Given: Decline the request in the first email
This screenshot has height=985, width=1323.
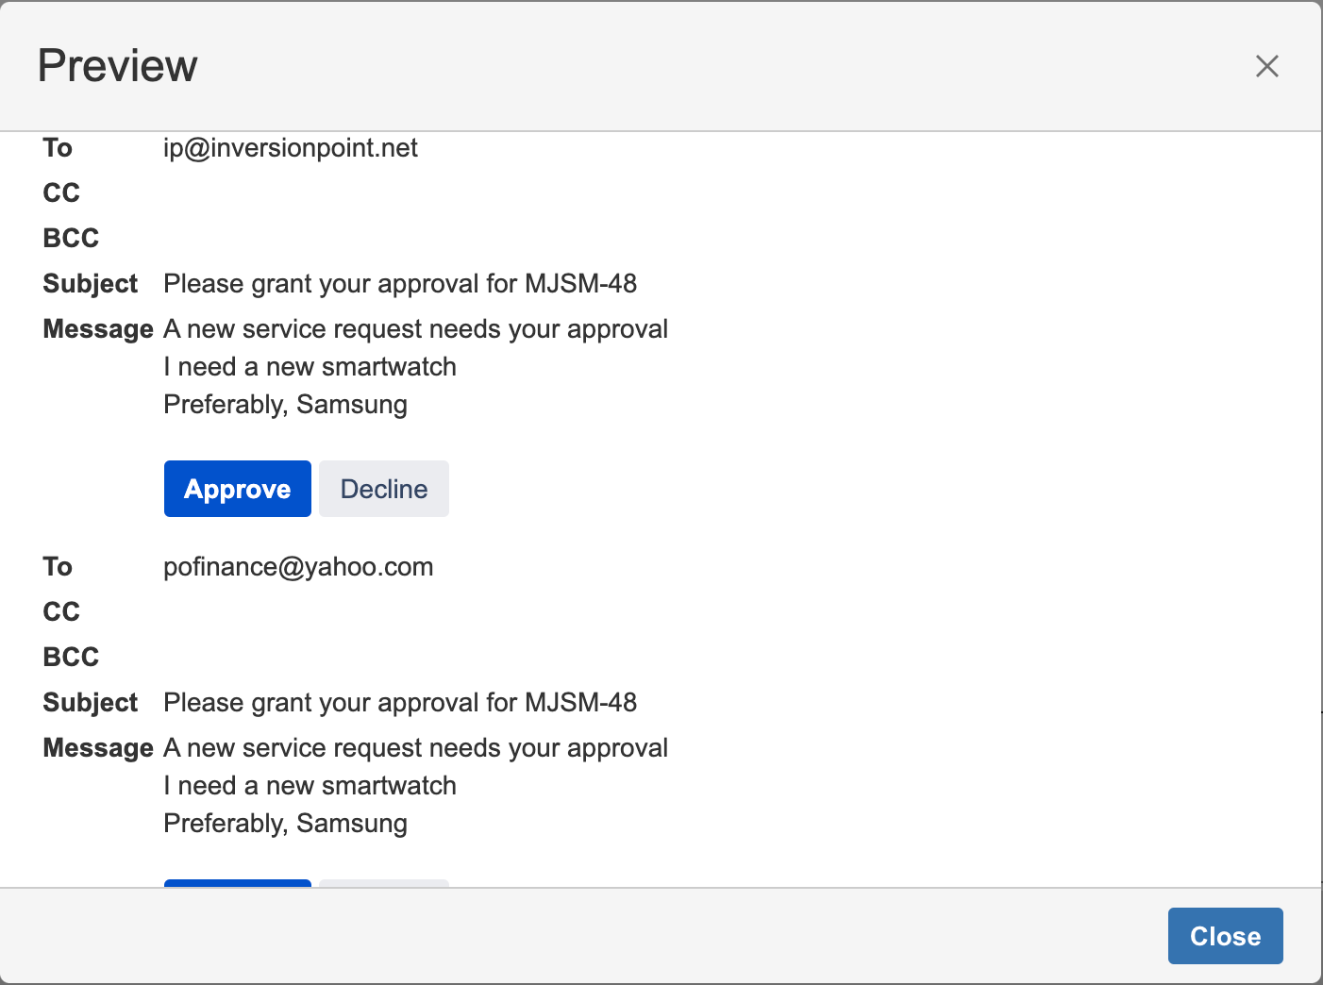Looking at the screenshot, I should (384, 489).
